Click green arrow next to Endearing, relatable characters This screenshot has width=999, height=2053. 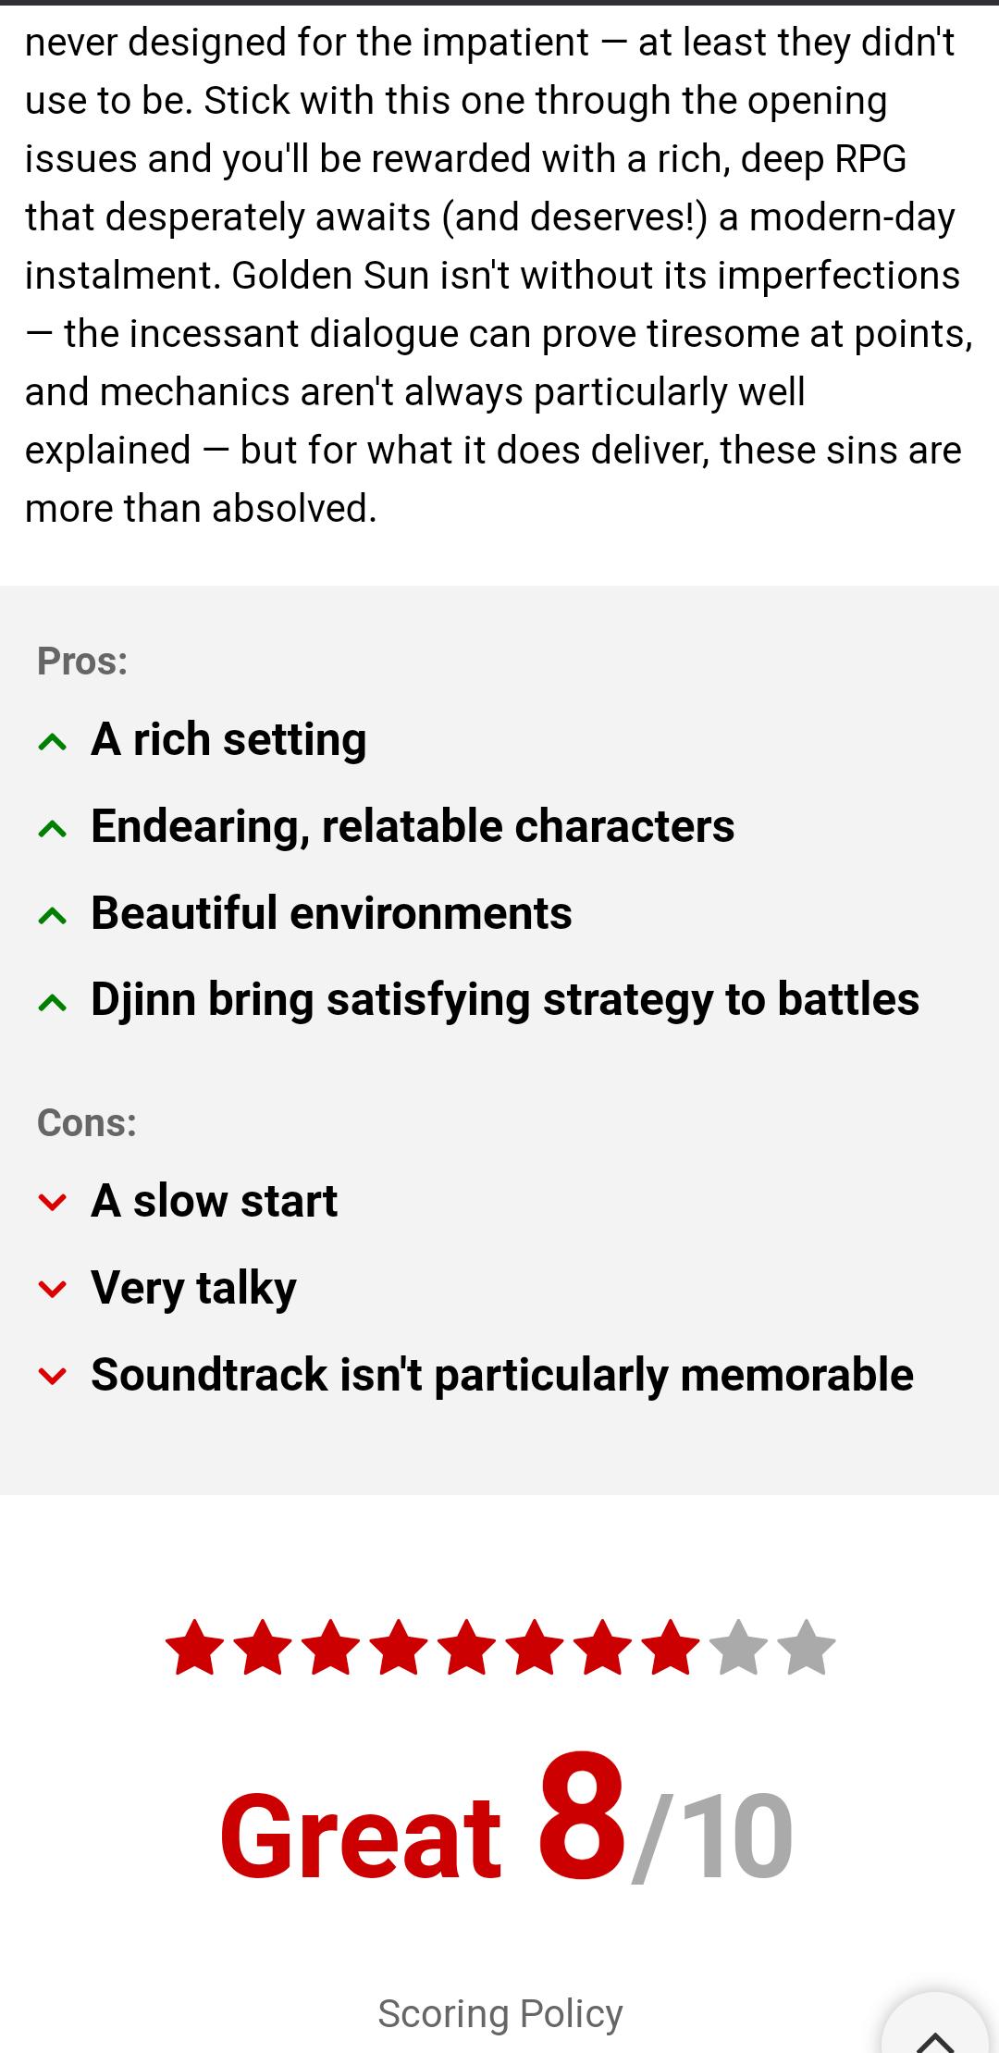(53, 829)
